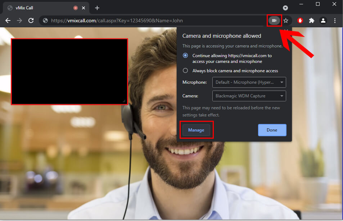Viewport: 343px width, 221px height.
Task: Open the Extensions puzzle piece menu
Action: click(312, 21)
